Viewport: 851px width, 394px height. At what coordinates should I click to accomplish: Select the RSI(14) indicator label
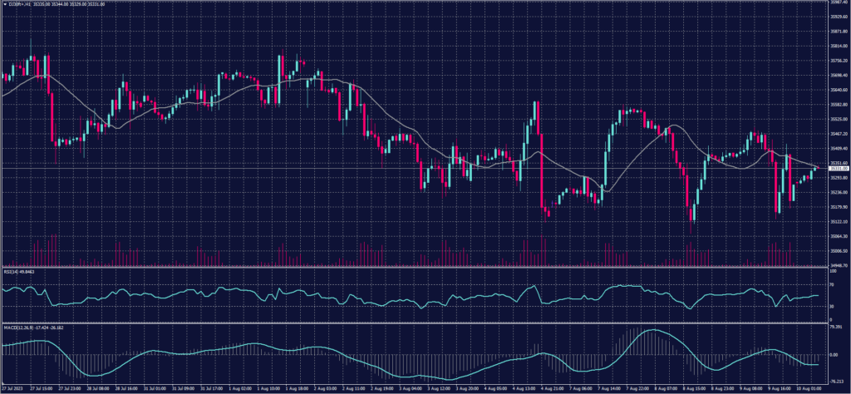[20, 271]
